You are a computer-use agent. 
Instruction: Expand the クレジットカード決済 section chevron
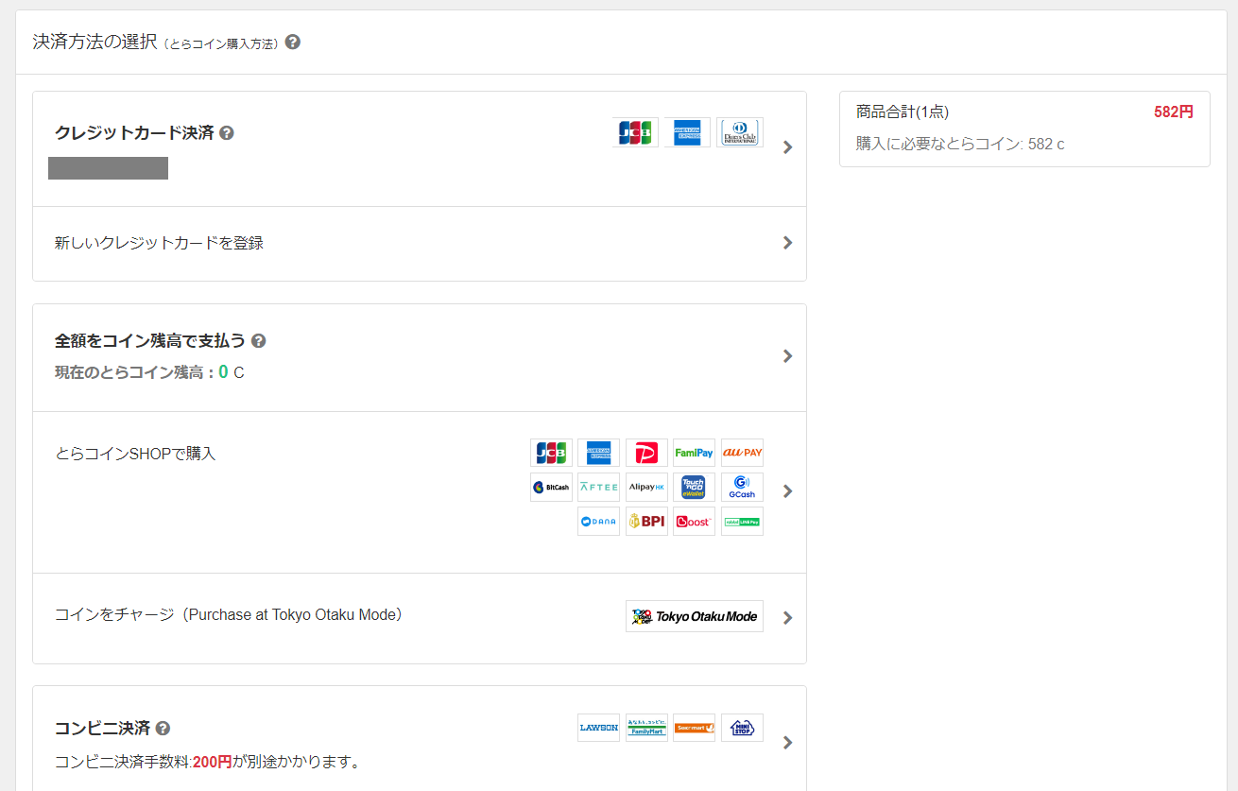(787, 147)
